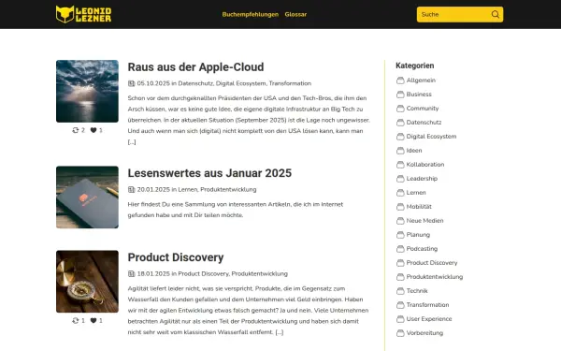561x351 pixels.
Task: Open sidebar Datenschutz category link
Action: (x=424, y=123)
